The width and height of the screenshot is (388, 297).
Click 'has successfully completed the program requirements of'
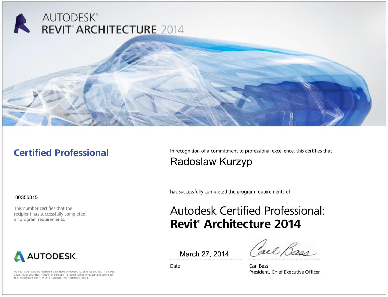(x=230, y=192)
